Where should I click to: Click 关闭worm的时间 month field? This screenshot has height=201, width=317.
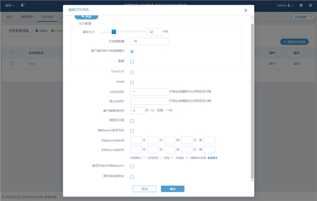coord(136,150)
